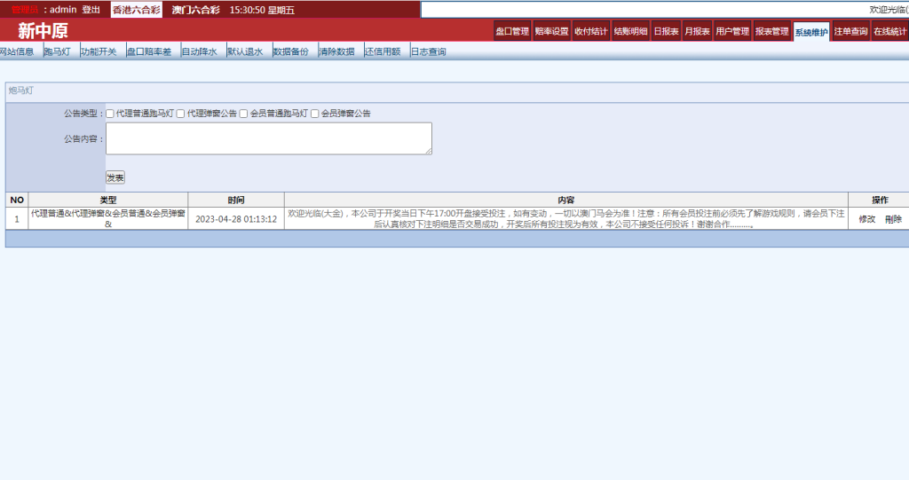
Task: Click 修改 to edit the announcement row
Action: [866, 219]
